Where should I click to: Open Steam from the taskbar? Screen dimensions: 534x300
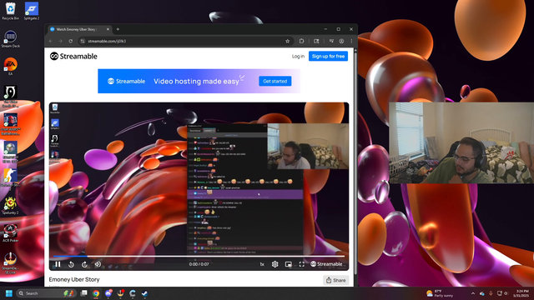144,293
